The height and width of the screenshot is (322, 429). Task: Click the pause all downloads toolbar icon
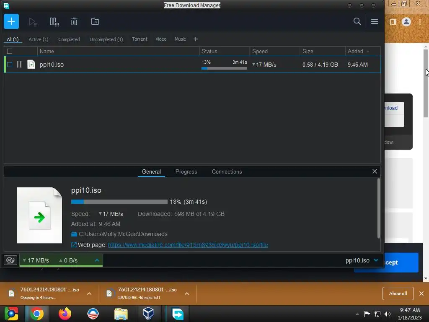click(54, 22)
